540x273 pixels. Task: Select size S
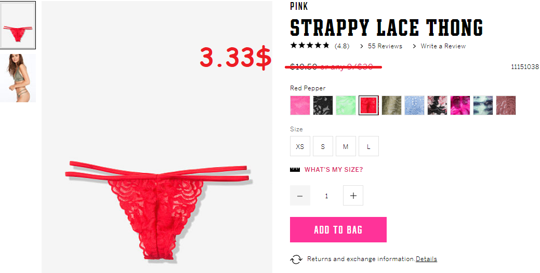point(323,146)
